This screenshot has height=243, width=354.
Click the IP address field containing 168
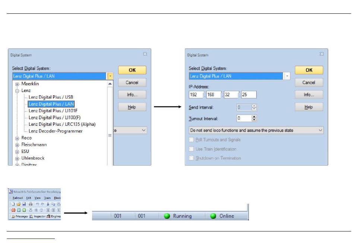coord(213,95)
